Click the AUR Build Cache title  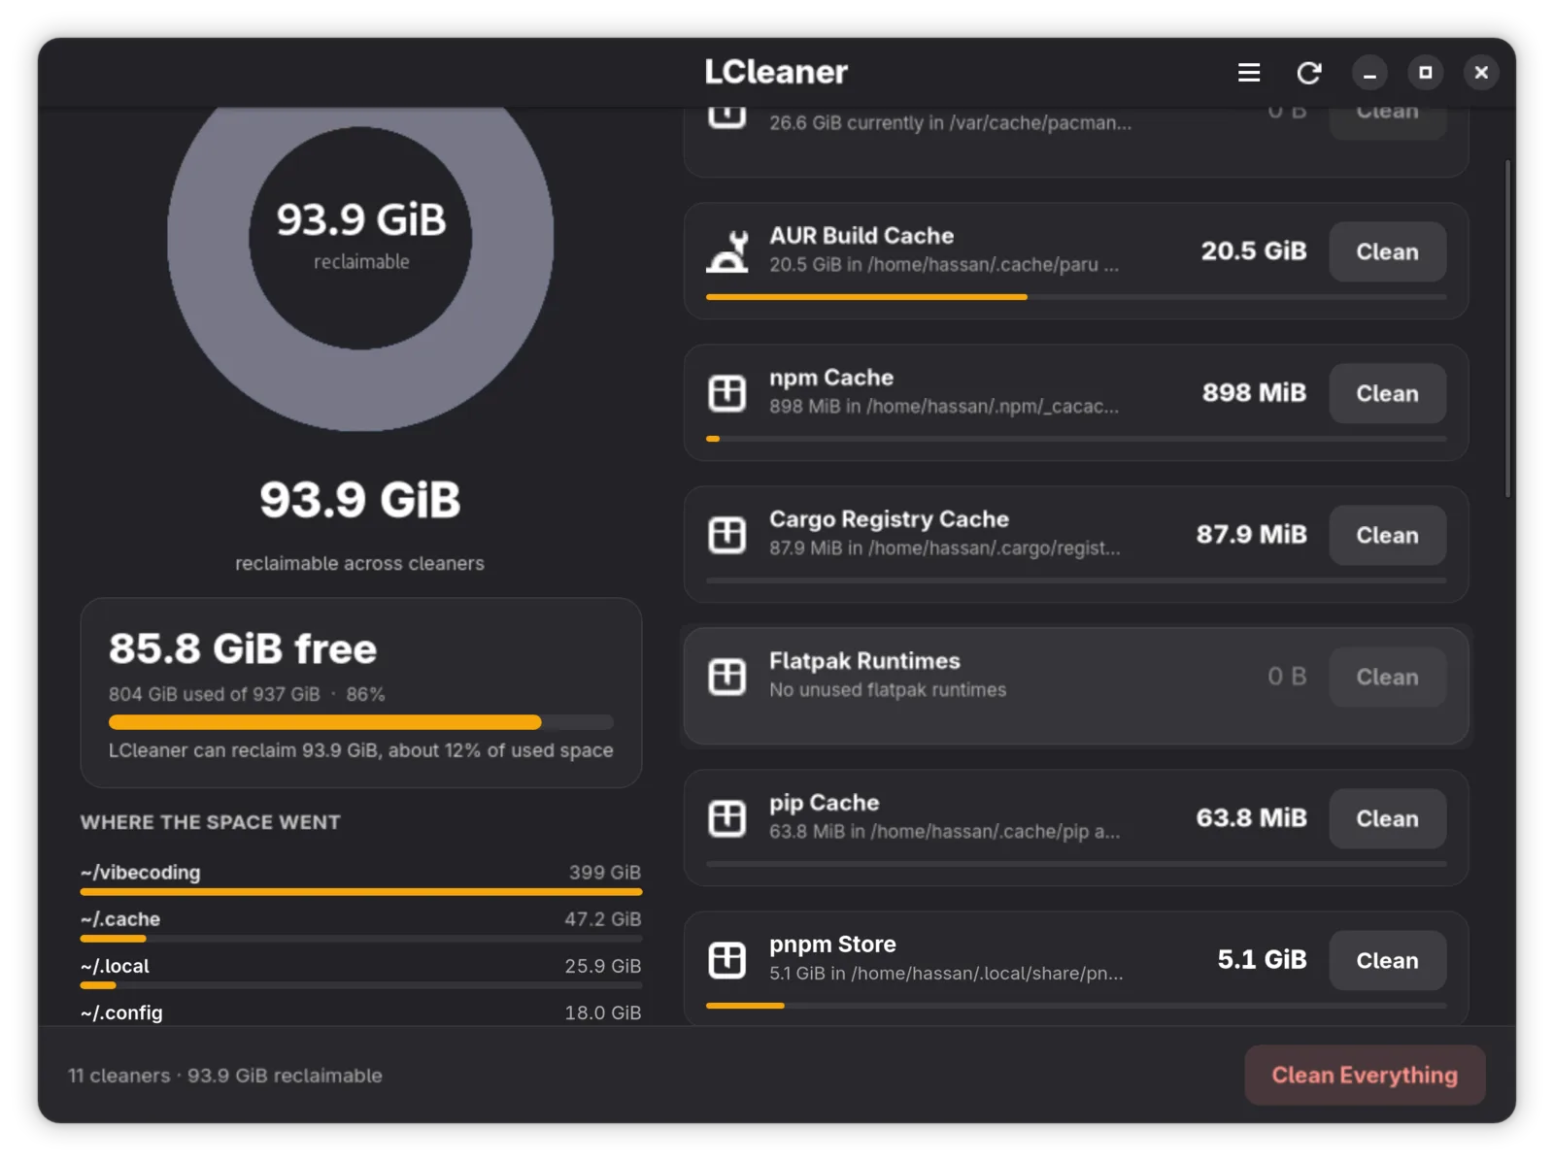(x=861, y=236)
